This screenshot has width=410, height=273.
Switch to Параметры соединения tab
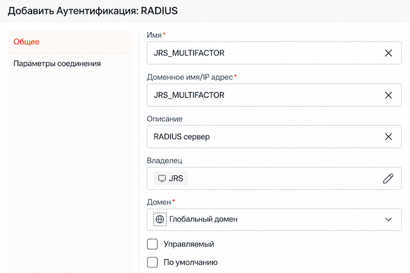point(70,64)
